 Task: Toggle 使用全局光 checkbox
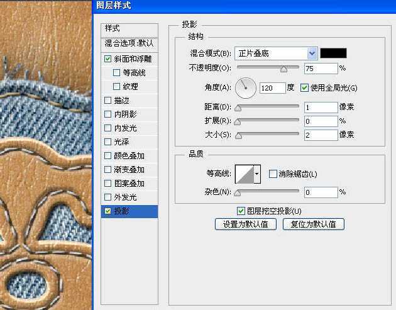[x=304, y=88]
